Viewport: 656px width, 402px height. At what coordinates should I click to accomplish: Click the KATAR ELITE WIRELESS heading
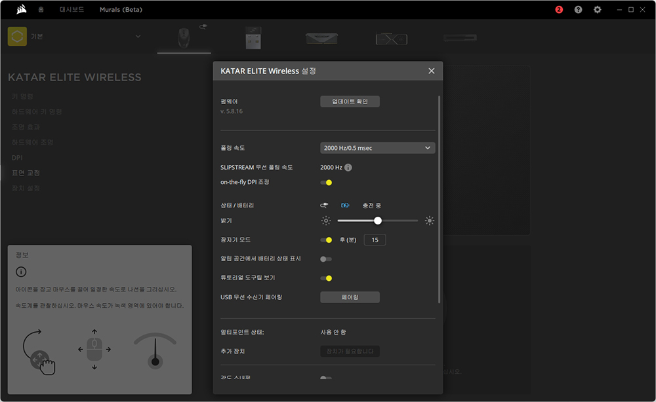75,77
